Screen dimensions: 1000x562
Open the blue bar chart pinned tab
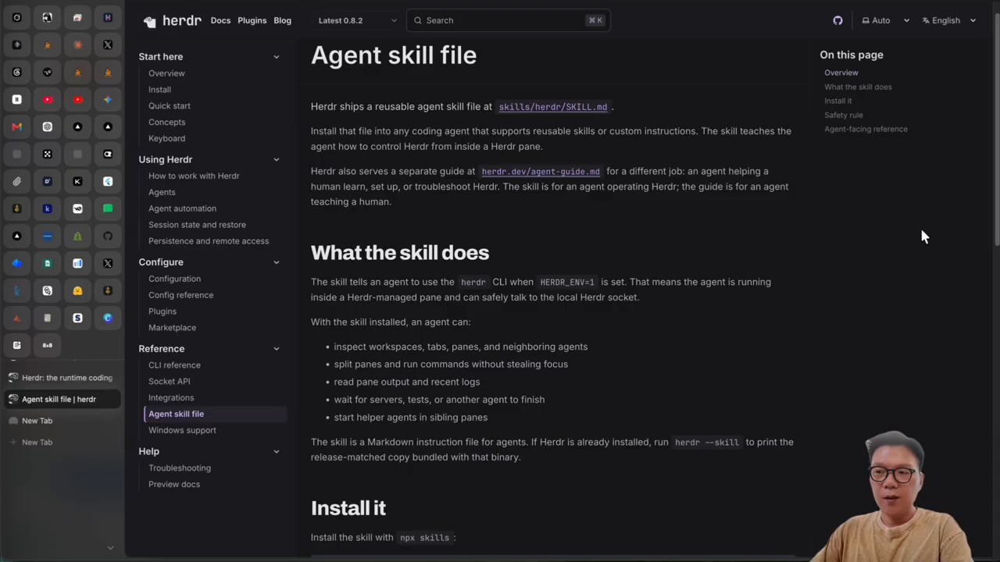pyautogui.click(x=77, y=263)
